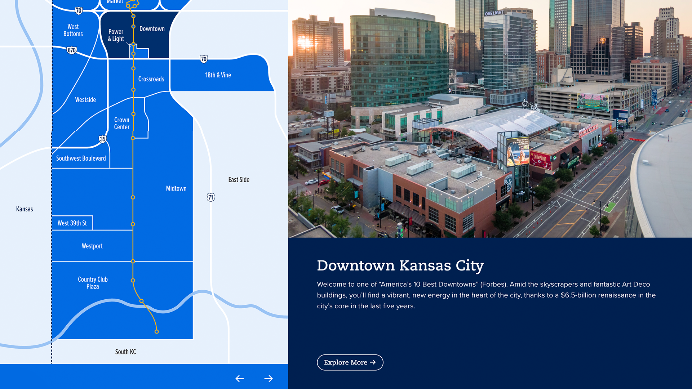
Task: Select the Southwest Boulevard region
Action: tap(81, 158)
